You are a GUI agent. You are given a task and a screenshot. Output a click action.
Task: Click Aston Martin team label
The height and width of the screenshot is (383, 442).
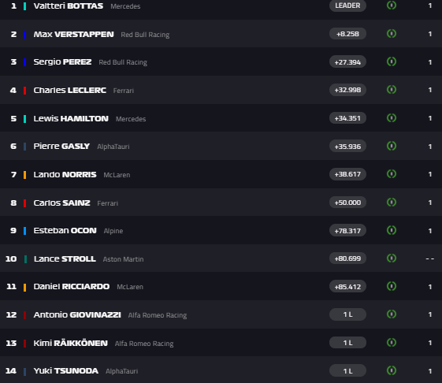pos(123,259)
